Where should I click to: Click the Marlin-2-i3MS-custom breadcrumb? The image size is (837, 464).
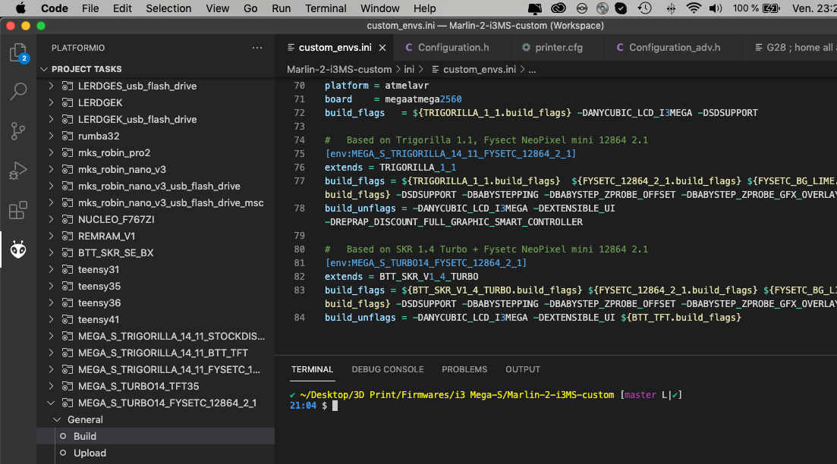(339, 69)
